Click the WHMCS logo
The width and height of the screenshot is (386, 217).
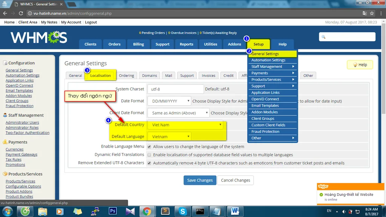click(39, 37)
